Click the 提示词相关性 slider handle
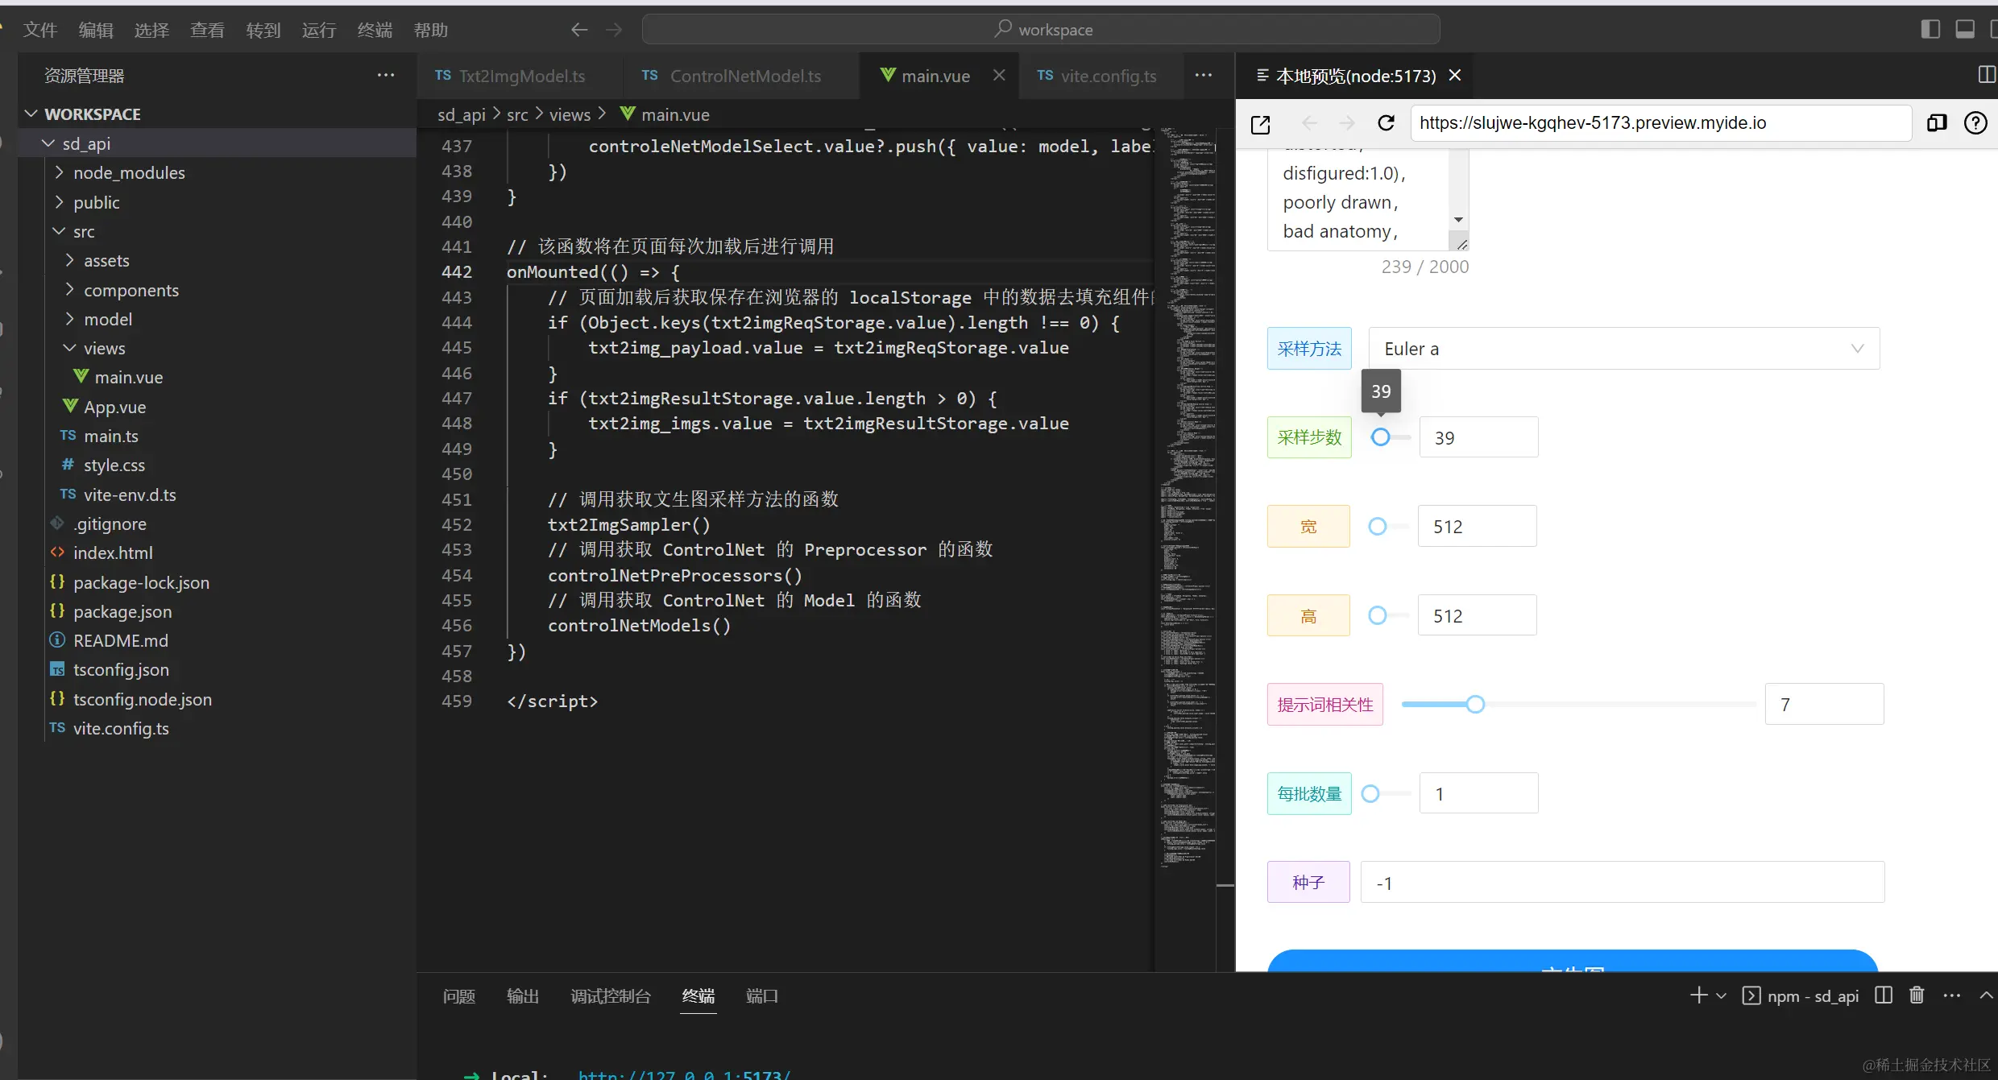Viewport: 1998px width, 1080px height. pos(1475,705)
